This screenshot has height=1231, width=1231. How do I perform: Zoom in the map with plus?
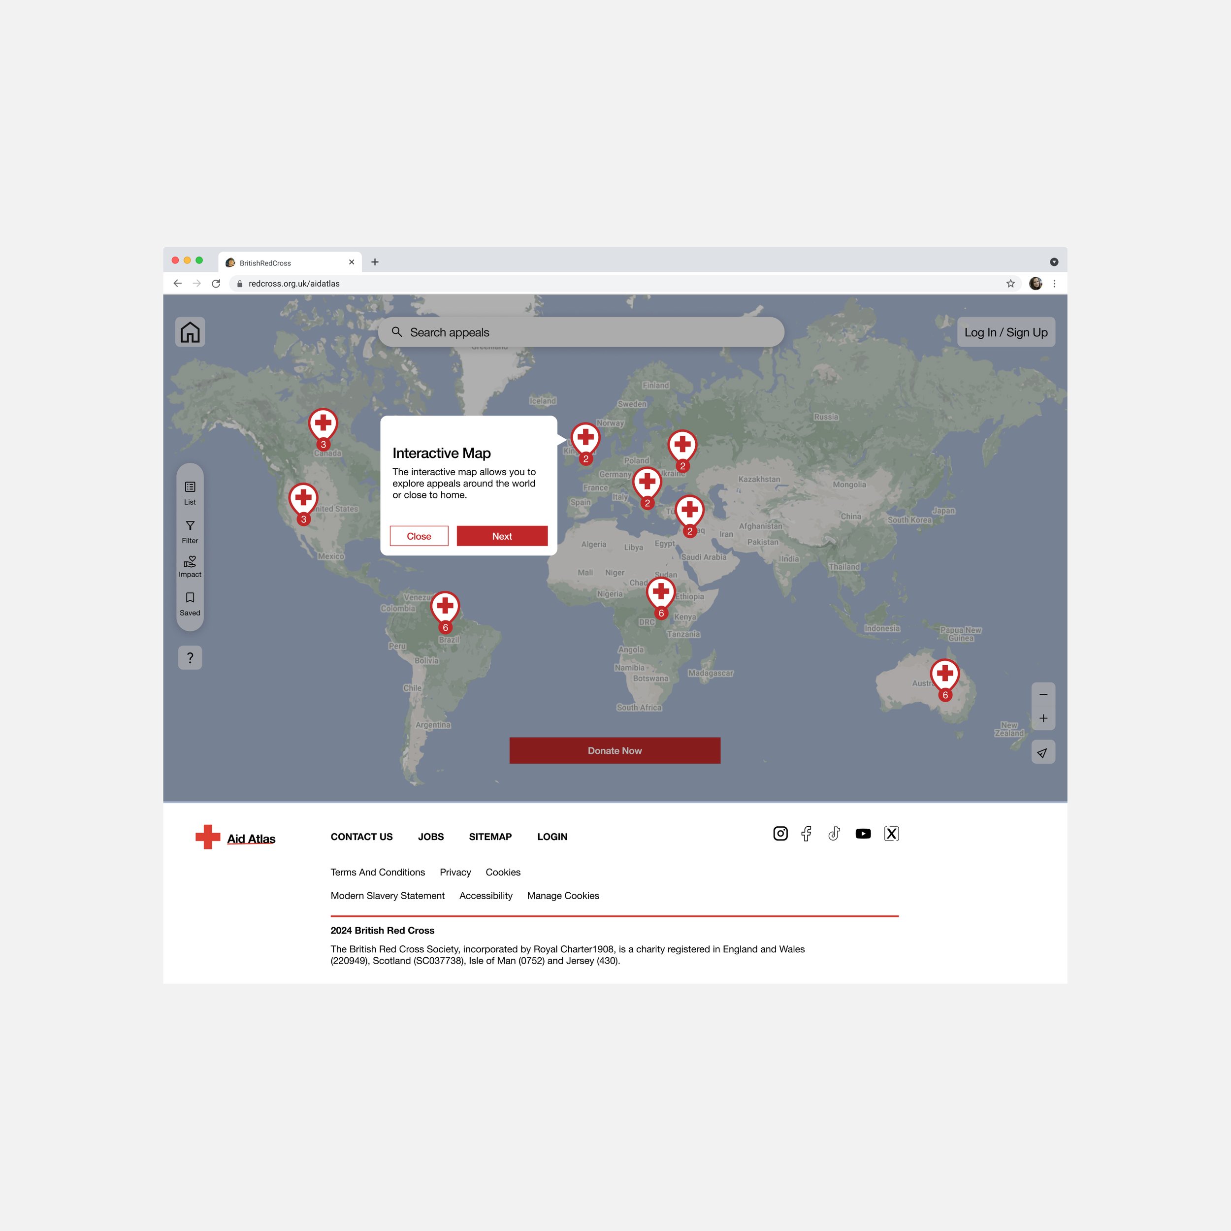coord(1043,718)
